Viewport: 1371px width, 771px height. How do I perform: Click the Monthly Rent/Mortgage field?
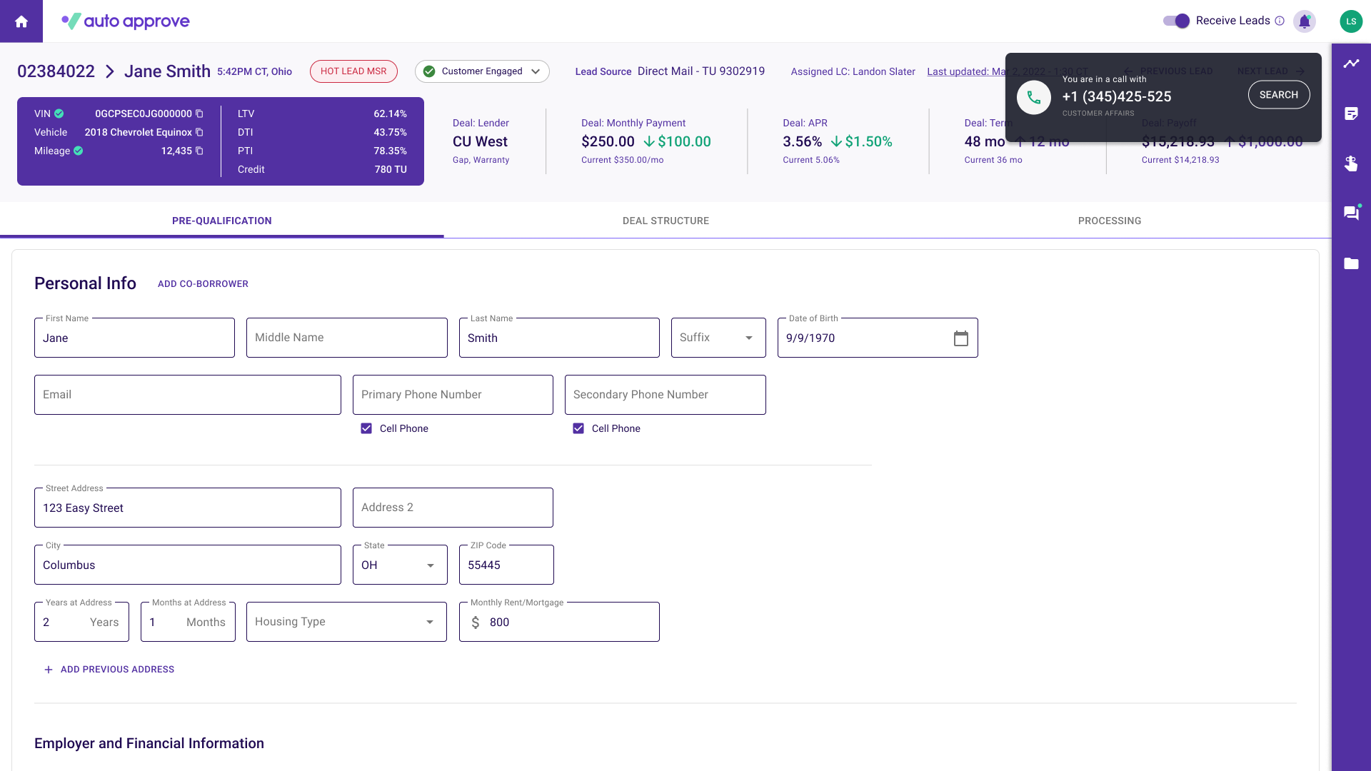(x=559, y=622)
